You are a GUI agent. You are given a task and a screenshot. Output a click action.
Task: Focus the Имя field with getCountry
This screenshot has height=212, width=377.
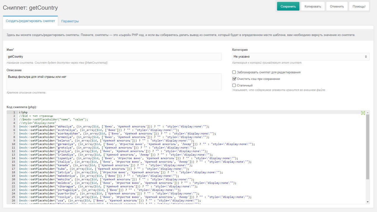pos(114,56)
